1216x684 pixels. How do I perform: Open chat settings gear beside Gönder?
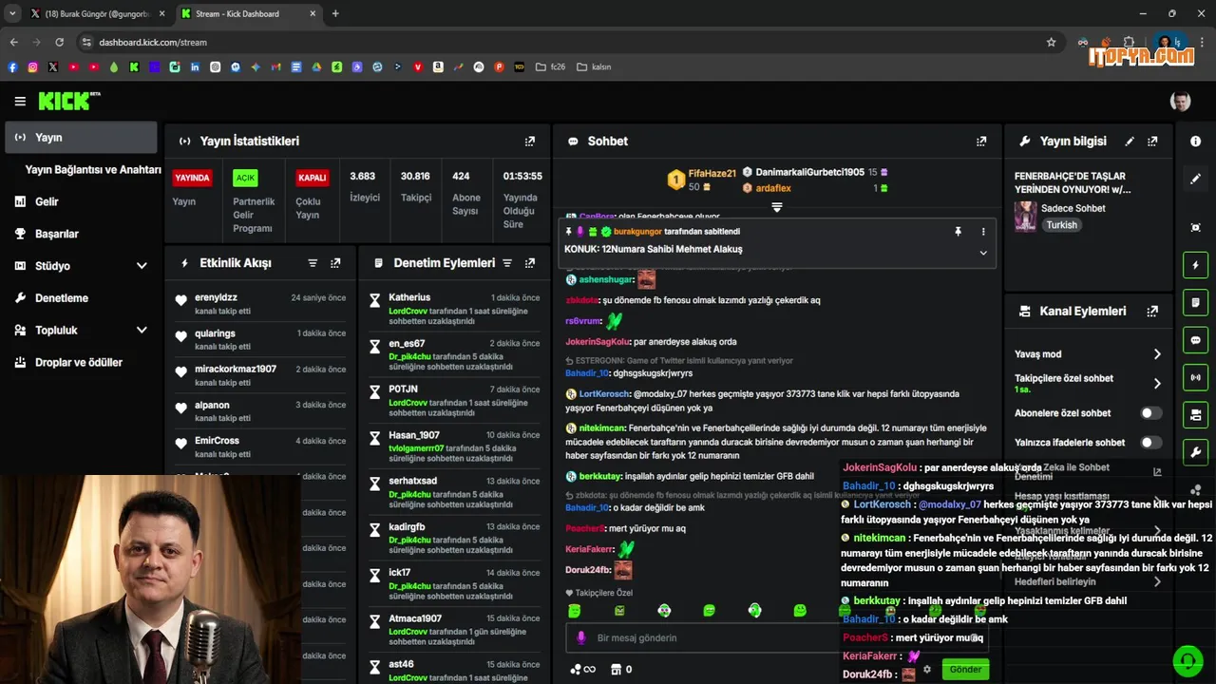927,670
